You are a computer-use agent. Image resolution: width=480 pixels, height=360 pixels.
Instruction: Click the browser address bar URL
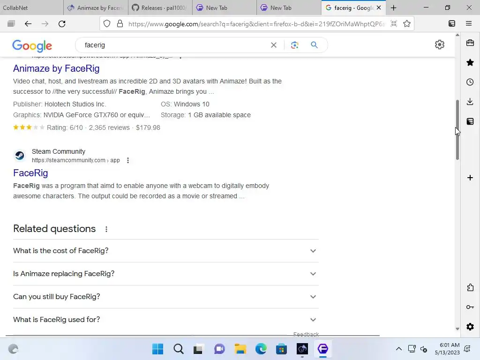(256, 24)
